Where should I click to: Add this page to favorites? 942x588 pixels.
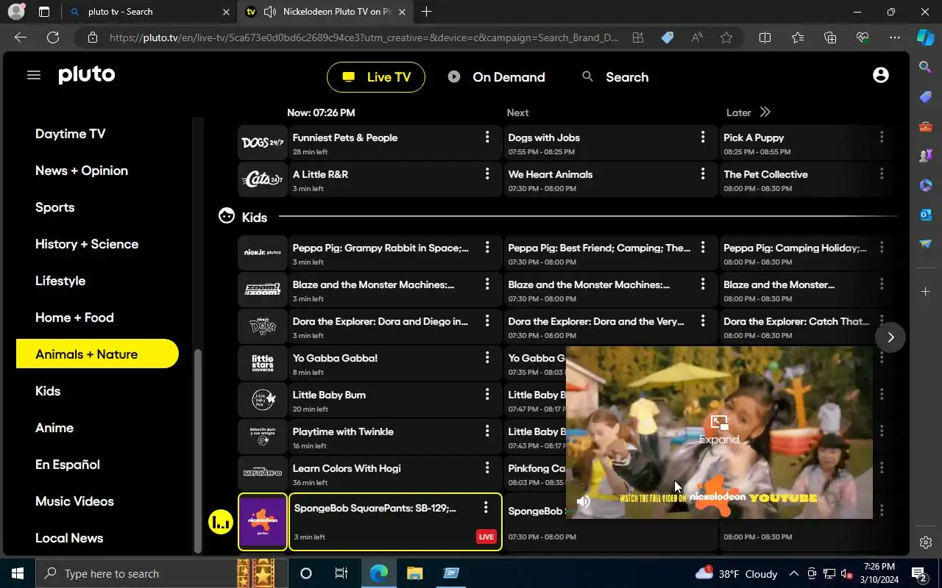[726, 37]
